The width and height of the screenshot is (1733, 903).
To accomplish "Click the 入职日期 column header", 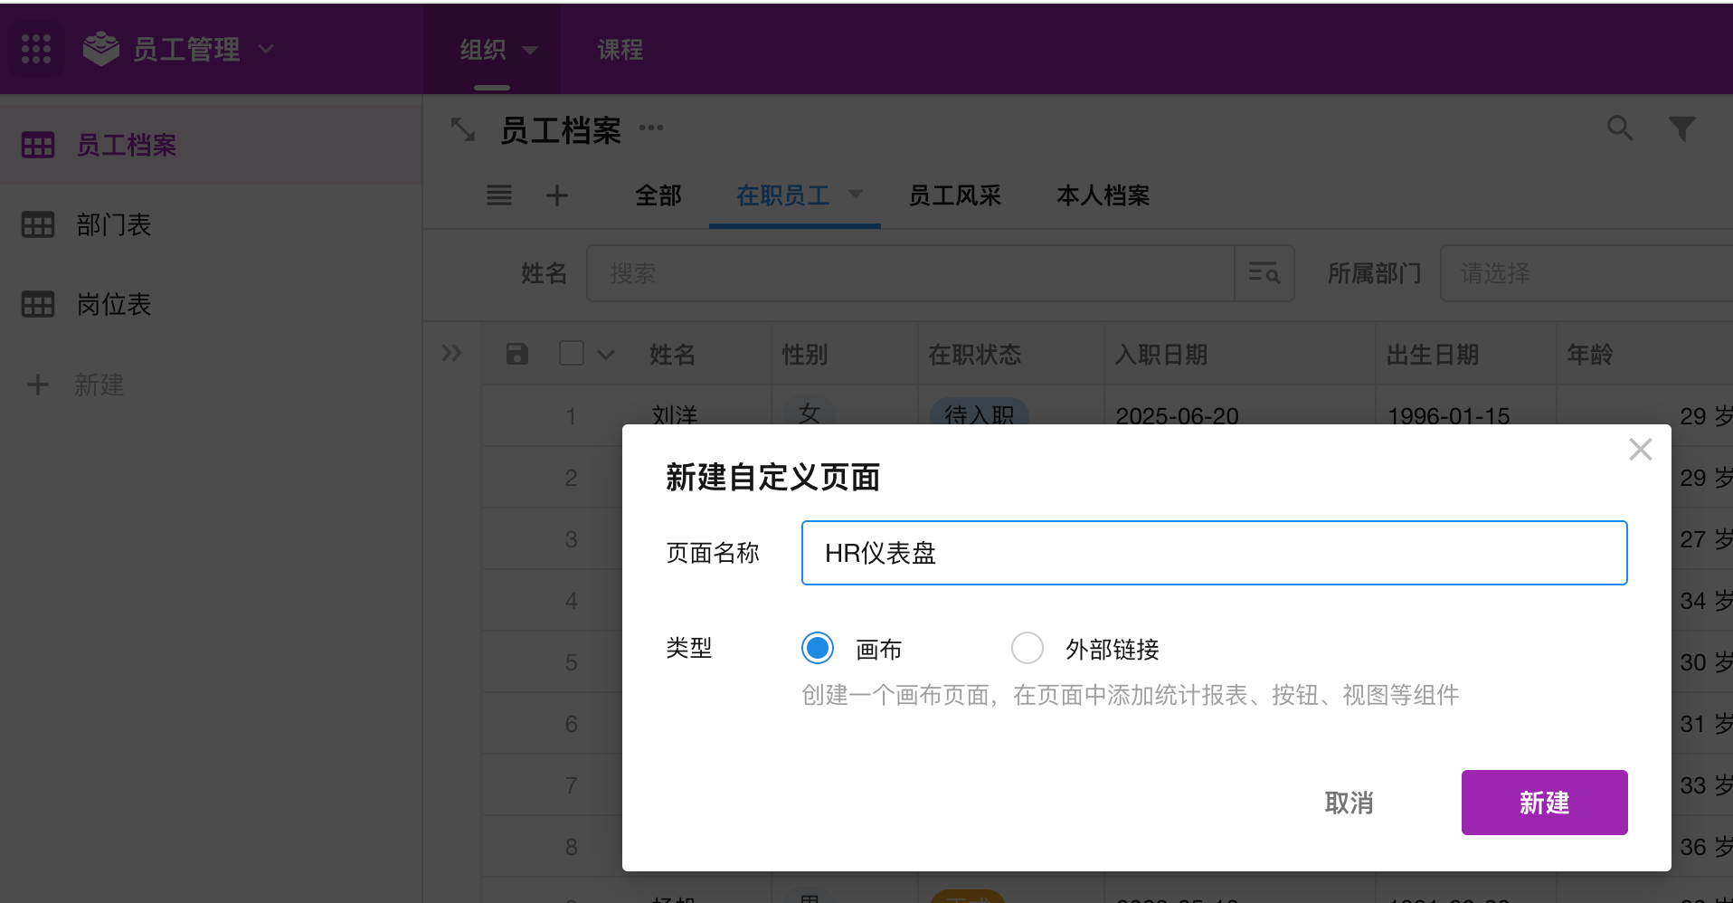I will coord(1161,355).
